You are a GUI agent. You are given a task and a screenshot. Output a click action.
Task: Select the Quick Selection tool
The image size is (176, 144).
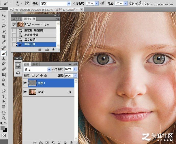tap(4, 31)
